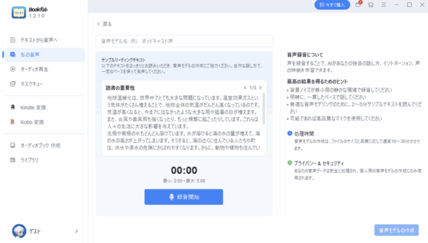The height and width of the screenshot is (243, 428).
Task: Click the notification icon with red badge
Action: point(358,5)
